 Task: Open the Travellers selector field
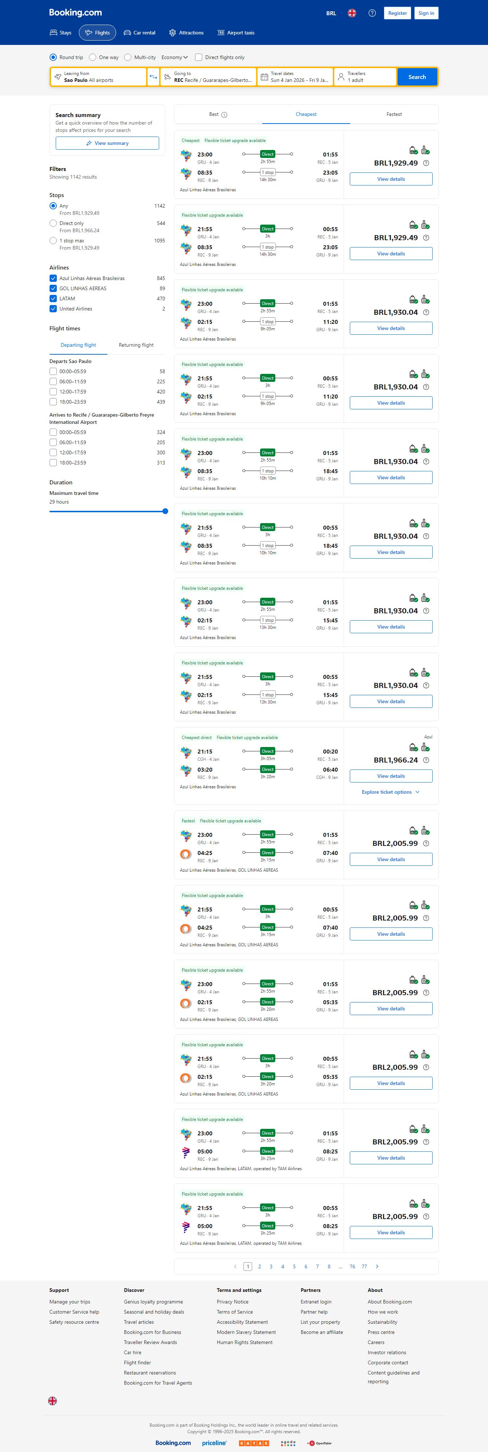click(365, 77)
